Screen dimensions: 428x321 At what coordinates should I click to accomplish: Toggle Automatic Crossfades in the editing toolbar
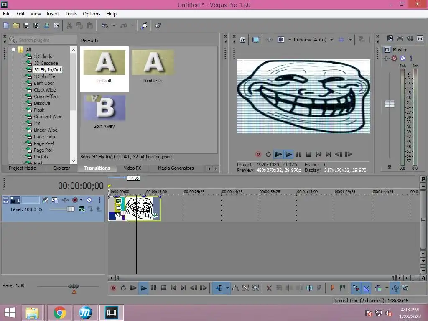point(366,288)
